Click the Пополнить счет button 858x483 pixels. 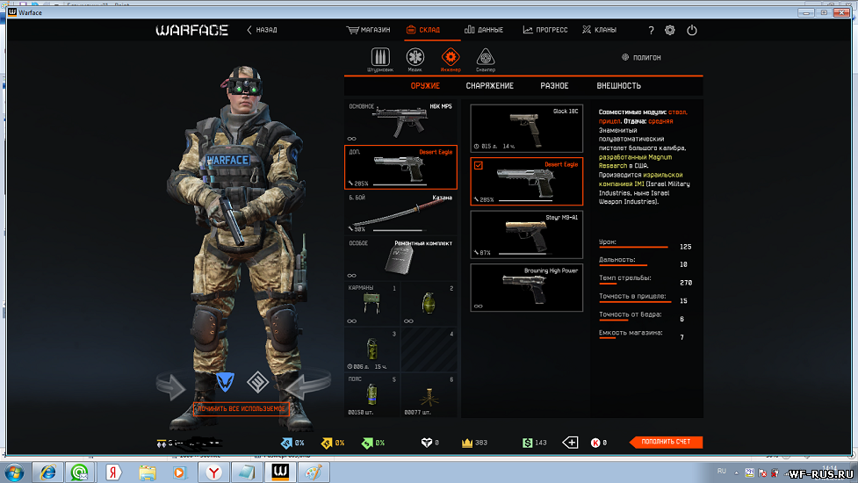click(x=666, y=442)
